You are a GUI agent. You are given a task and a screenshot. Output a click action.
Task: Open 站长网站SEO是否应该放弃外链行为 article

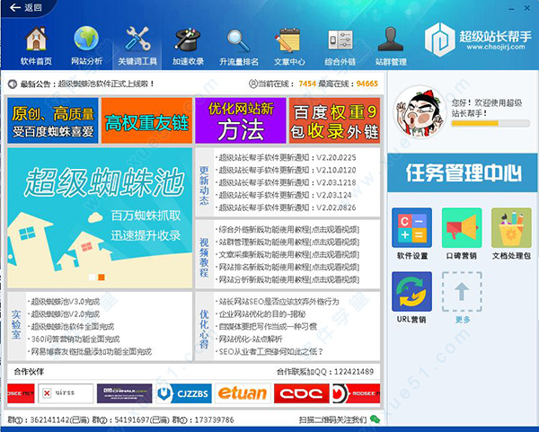[x=278, y=302]
